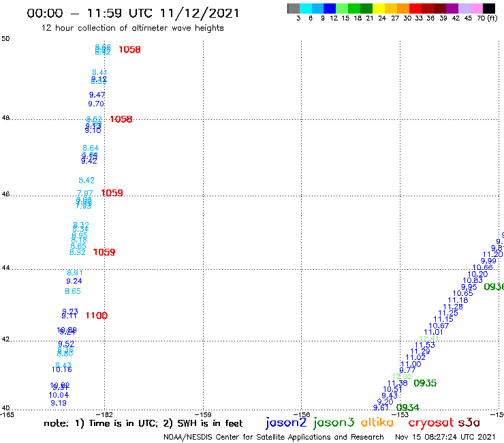Screen dimensions: 504x443
Task: Select the wave height value '9.19'
Action: click(59, 403)
